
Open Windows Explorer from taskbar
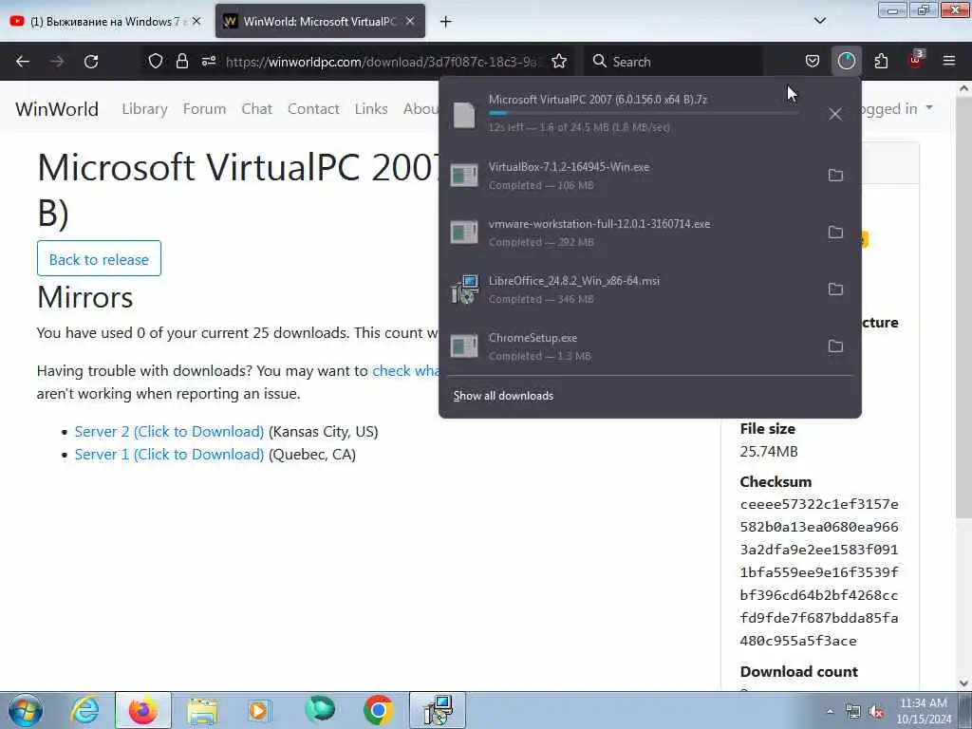click(x=202, y=710)
